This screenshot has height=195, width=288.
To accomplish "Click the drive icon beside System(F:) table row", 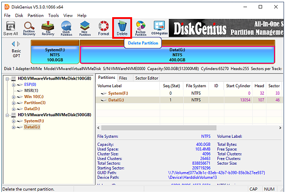I will click(x=104, y=93).
